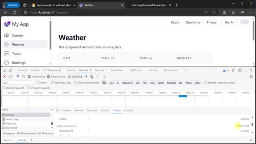Navigate to Todos in sidebar
Image resolution: width=256 pixels, height=144 pixels.
25,54
